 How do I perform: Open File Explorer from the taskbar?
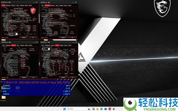pos(97,109)
